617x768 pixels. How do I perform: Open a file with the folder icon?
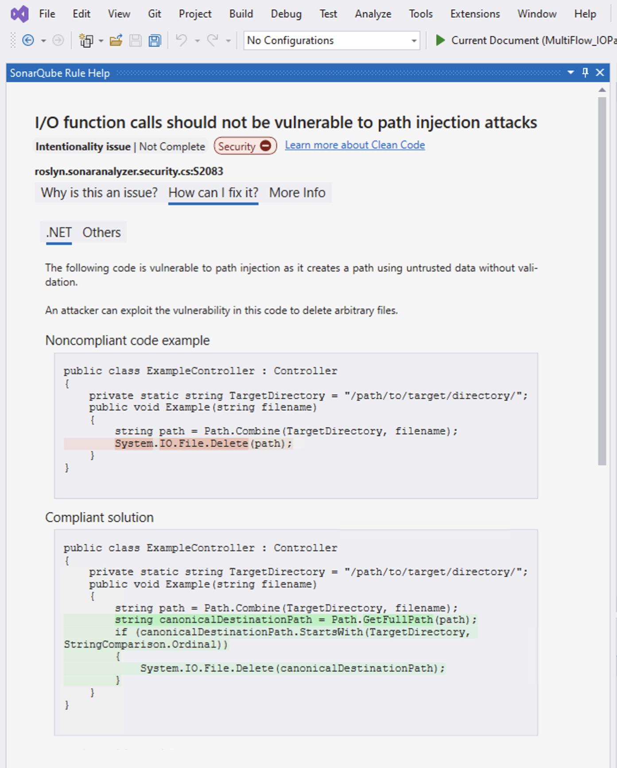[116, 41]
